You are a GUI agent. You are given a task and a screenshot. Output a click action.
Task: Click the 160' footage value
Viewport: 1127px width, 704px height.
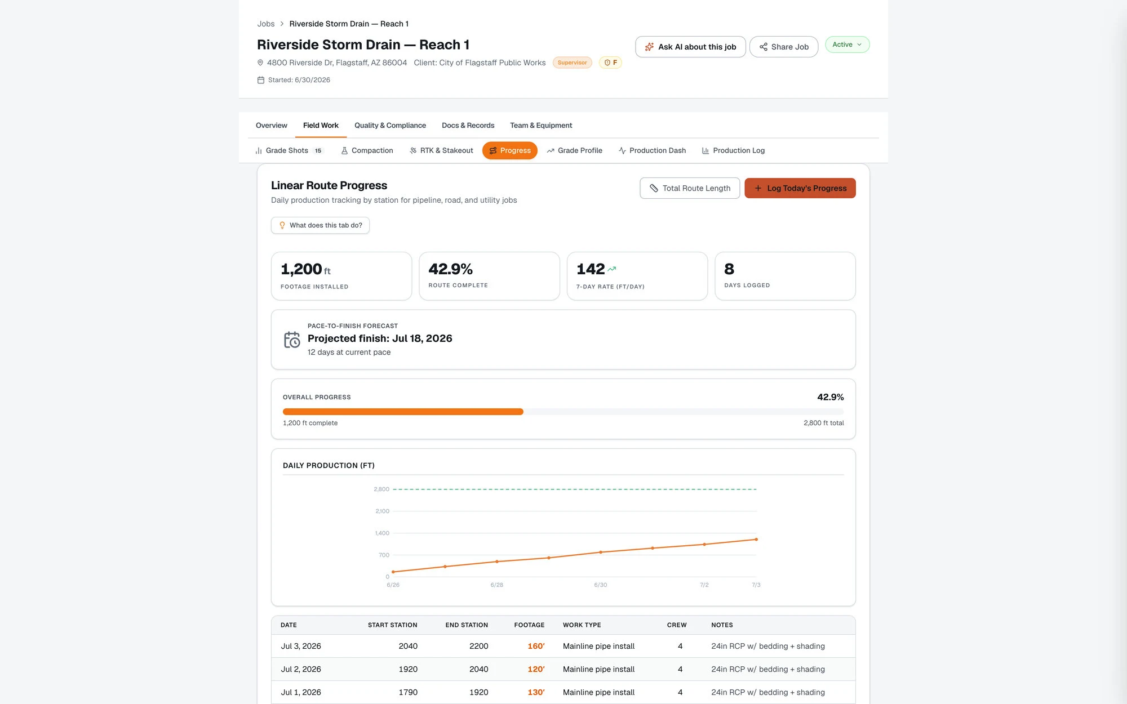[x=536, y=646]
